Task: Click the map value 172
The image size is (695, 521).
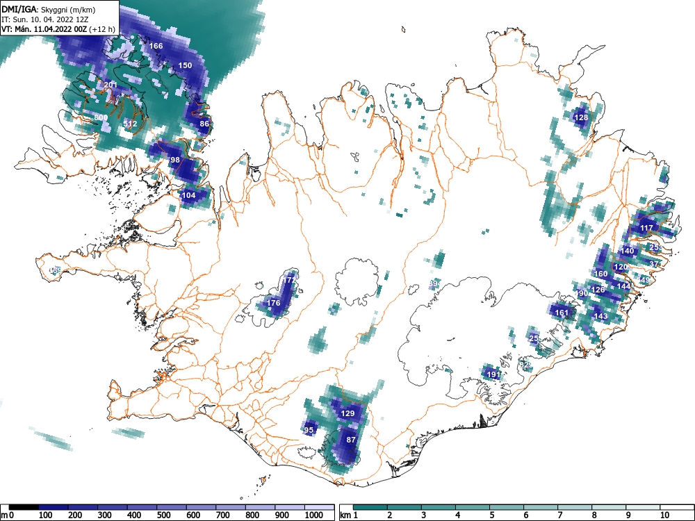Action: (288, 280)
